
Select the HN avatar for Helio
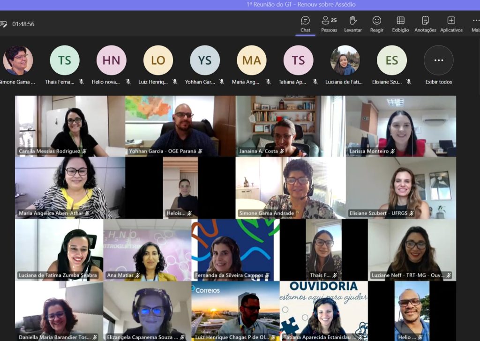(111, 61)
